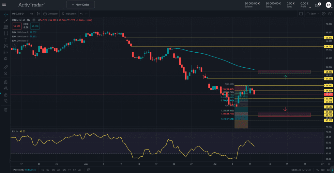334x173 pixels.
Task: Hide all drawings with eye icon
Action: 6,101
